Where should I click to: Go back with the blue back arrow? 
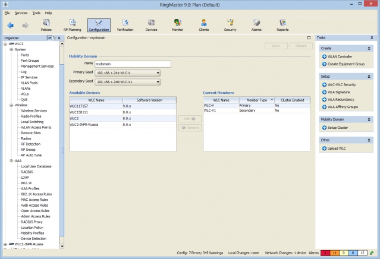click(x=11, y=25)
